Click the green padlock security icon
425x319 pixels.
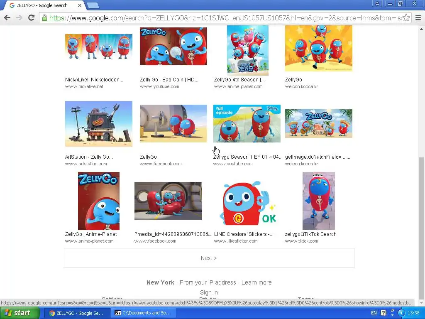[44, 18]
